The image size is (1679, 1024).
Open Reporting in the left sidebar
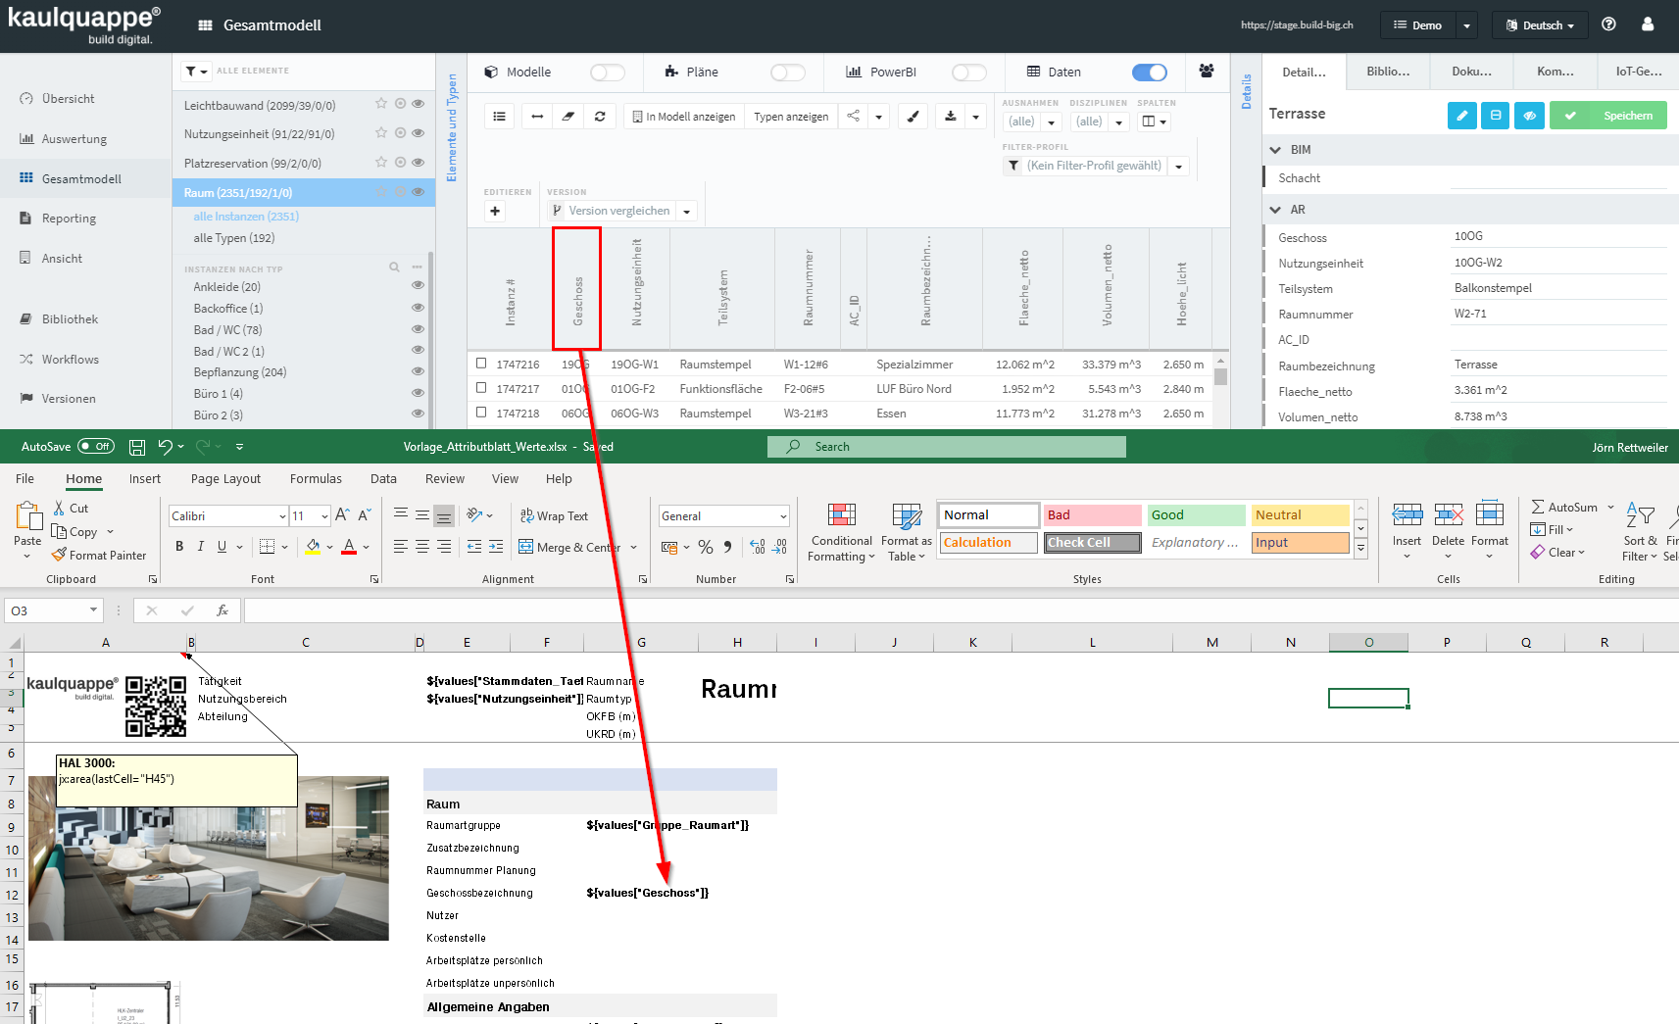pyautogui.click(x=69, y=219)
